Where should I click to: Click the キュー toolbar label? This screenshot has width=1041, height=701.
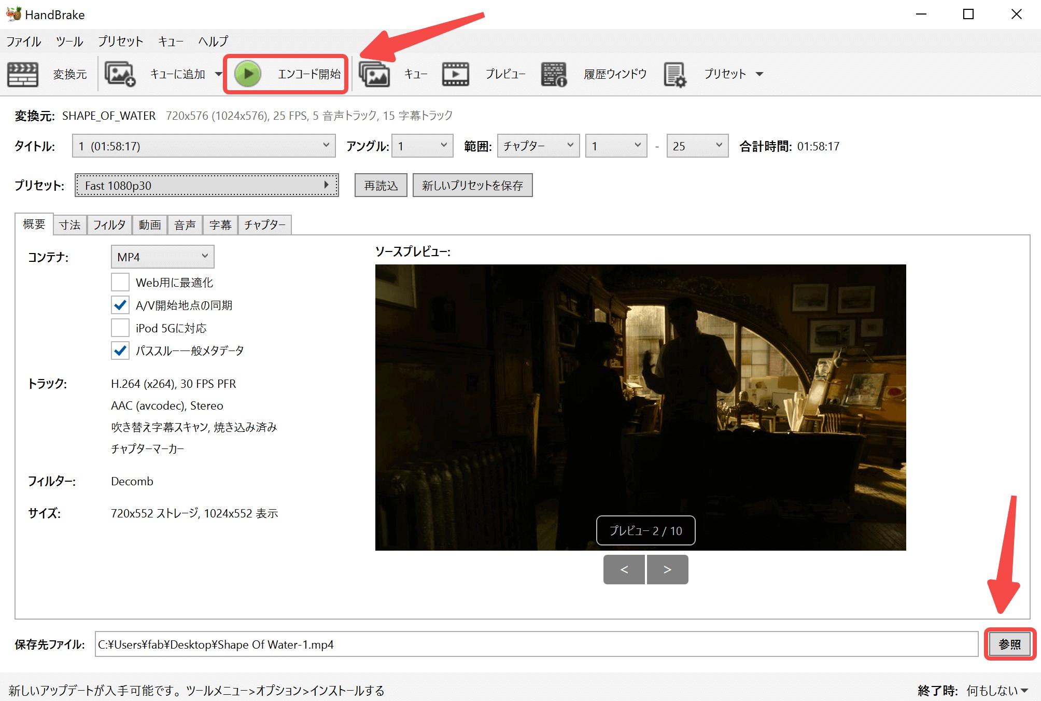pos(416,74)
